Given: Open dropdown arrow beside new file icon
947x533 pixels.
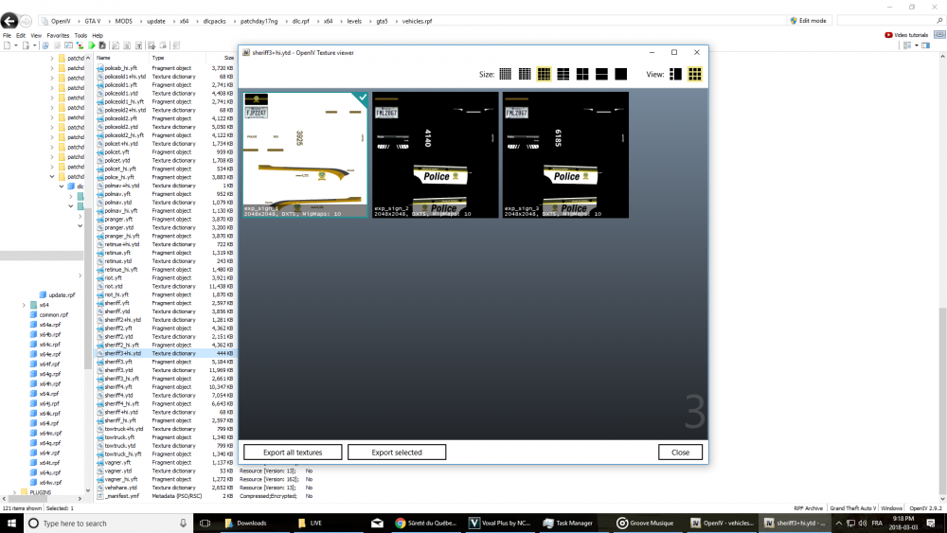Looking at the screenshot, I should (16, 45).
